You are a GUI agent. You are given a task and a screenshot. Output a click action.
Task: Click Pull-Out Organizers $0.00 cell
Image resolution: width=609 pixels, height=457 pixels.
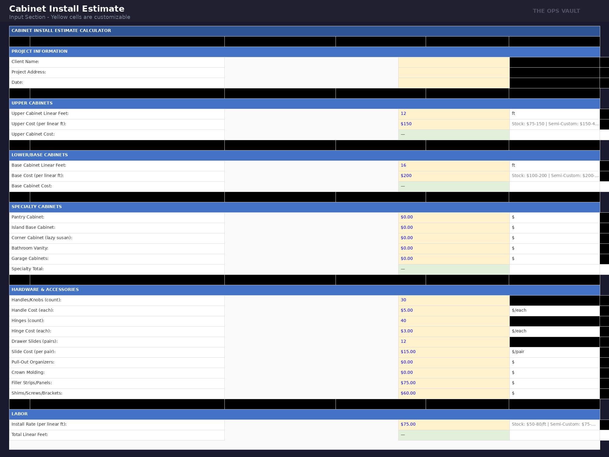point(454,363)
